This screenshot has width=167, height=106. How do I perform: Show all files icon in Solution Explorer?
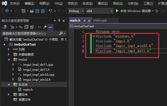coord(32,27)
